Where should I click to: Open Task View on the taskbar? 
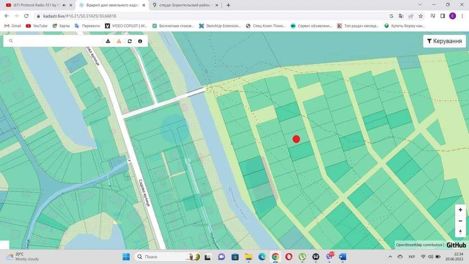coord(208,257)
